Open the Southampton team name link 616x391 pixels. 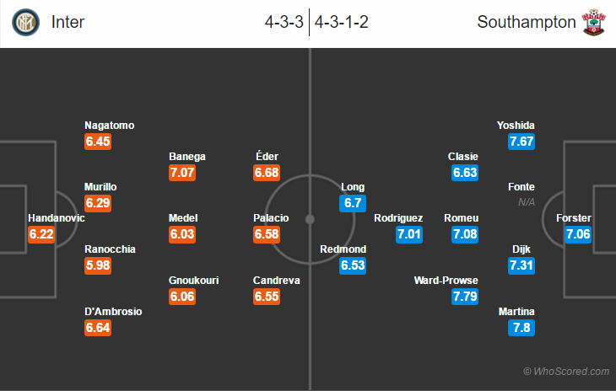(x=527, y=22)
